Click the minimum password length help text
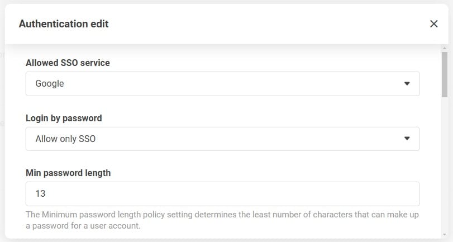Viewport: 453px width, 242px height. (222, 220)
